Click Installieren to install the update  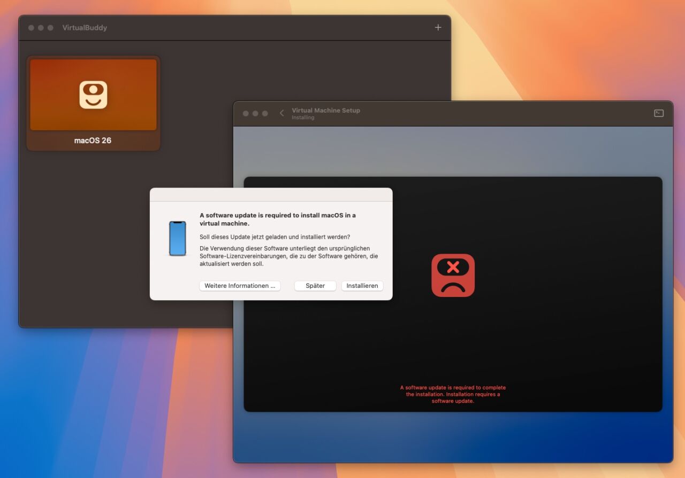tap(362, 286)
